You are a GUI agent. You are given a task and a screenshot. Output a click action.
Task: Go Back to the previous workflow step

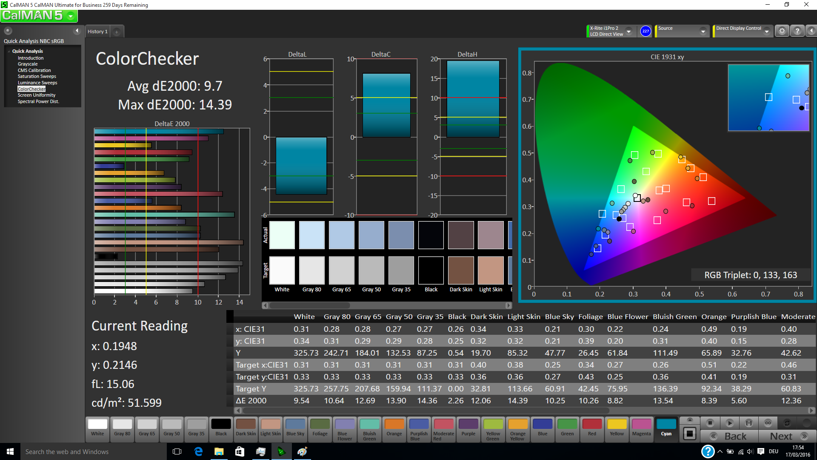pos(729,436)
